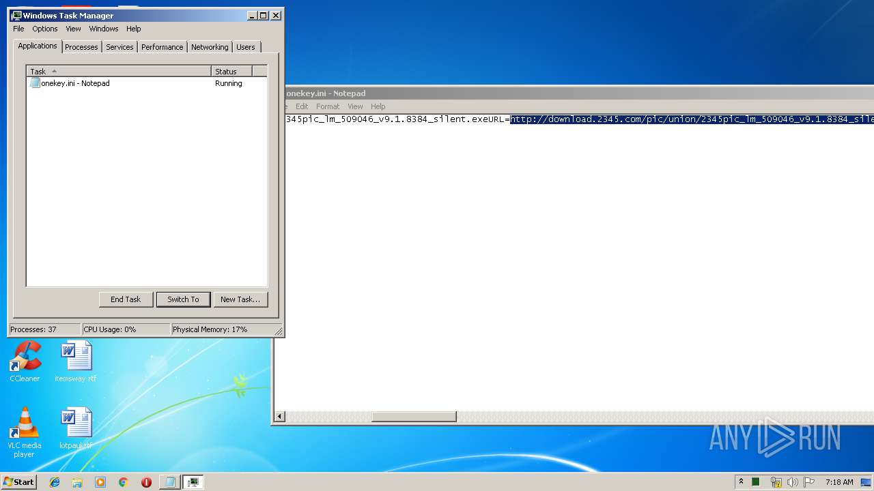This screenshot has width=874, height=491.
Task: Click Notepad's left scroll arrow
Action: pos(279,417)
